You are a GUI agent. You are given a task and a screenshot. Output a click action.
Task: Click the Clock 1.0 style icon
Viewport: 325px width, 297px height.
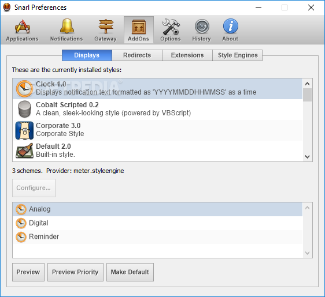point(24,89)
